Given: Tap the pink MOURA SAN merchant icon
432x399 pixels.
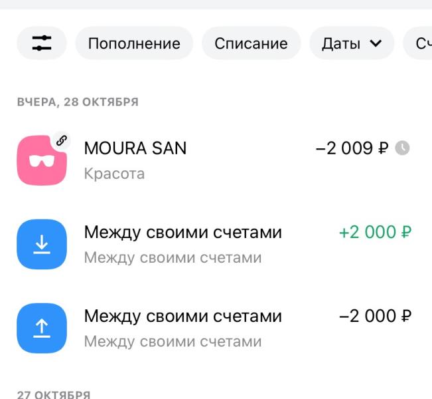Looking at the screenshot, I should 40,162.
